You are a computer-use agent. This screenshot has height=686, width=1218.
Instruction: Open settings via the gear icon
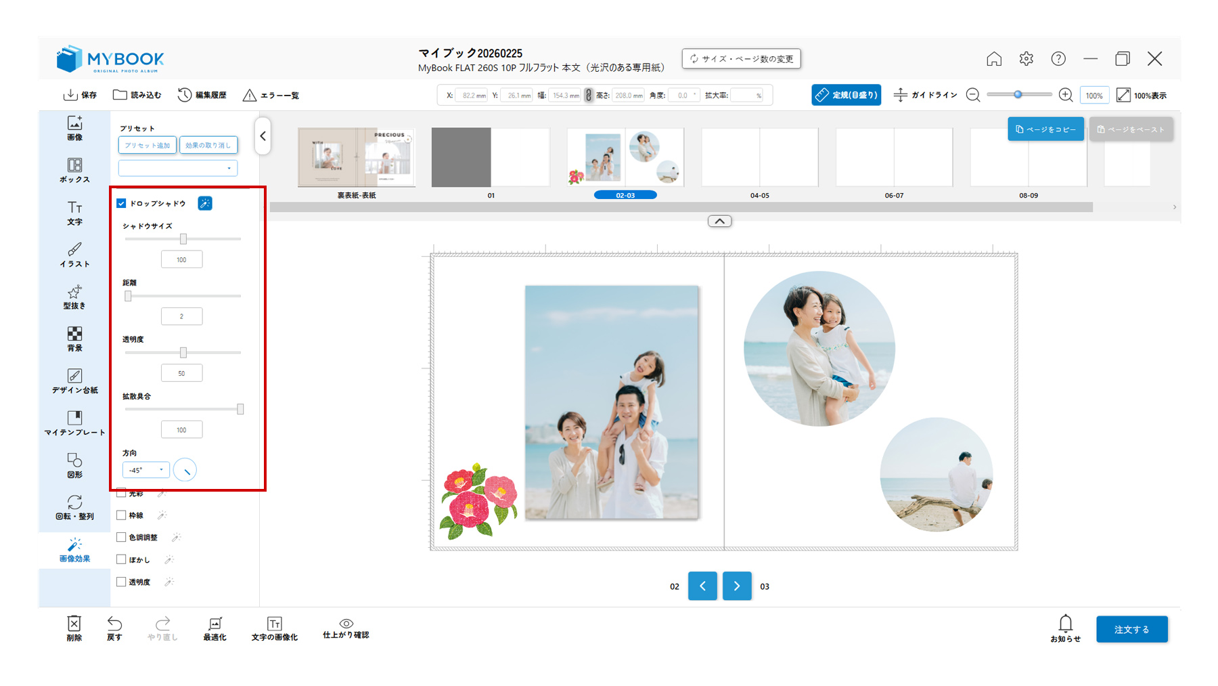coord(1027,59)
